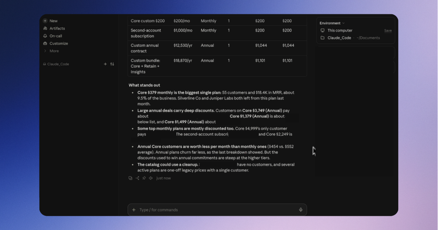Click the share icon under the response
This screenshot has height=230, width=438.
point(137,178)
